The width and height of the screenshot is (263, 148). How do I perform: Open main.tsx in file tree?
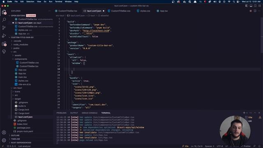point(23,77)
